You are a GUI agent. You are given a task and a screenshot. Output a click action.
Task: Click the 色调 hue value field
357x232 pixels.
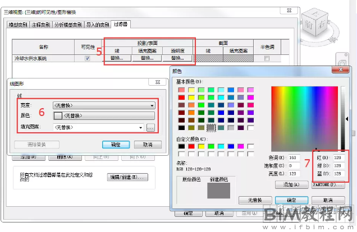tap(294, 157)
